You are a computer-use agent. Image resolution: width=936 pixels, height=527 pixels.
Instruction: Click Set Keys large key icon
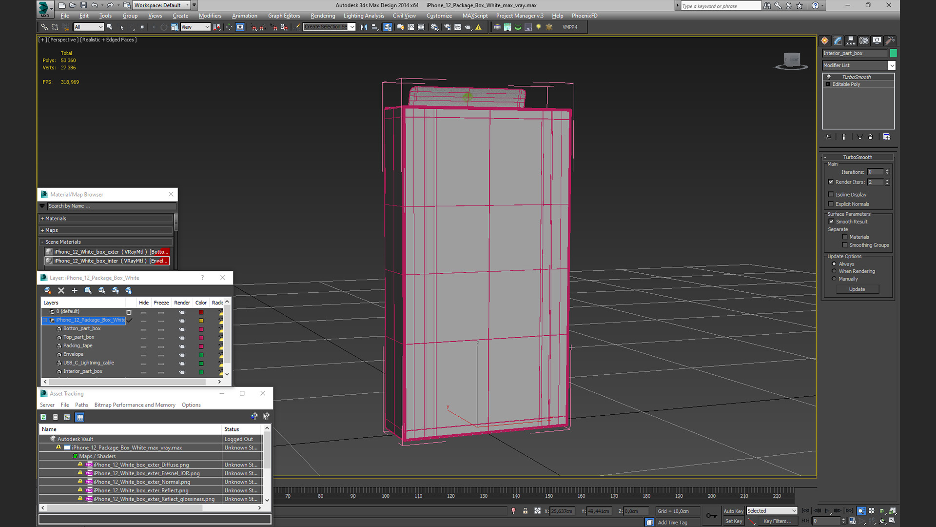[711, 515]
